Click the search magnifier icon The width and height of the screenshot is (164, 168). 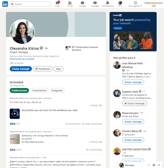point(12,4)
